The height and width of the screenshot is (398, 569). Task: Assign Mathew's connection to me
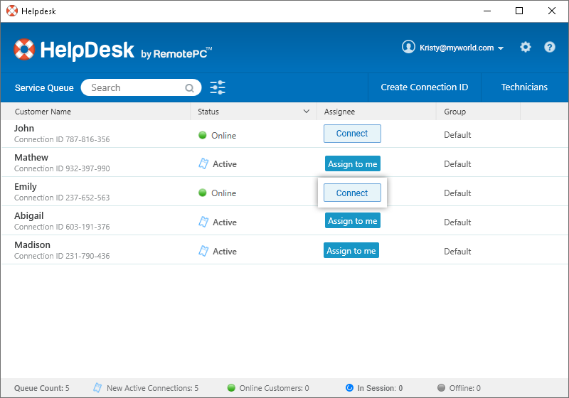tap(352, 163)
